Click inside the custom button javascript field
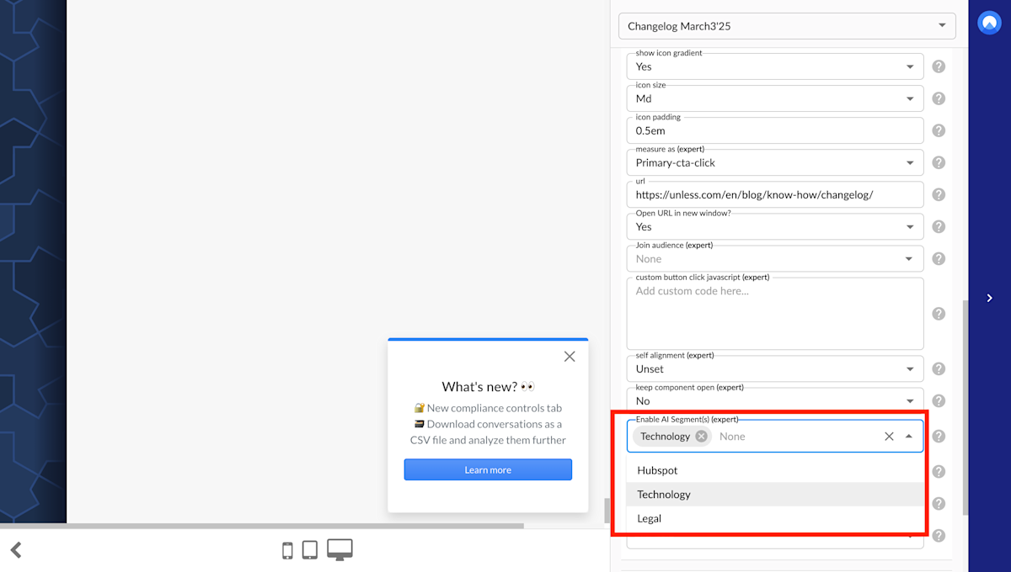Viewport: 1011px width, 572px height. pos(774,313)
